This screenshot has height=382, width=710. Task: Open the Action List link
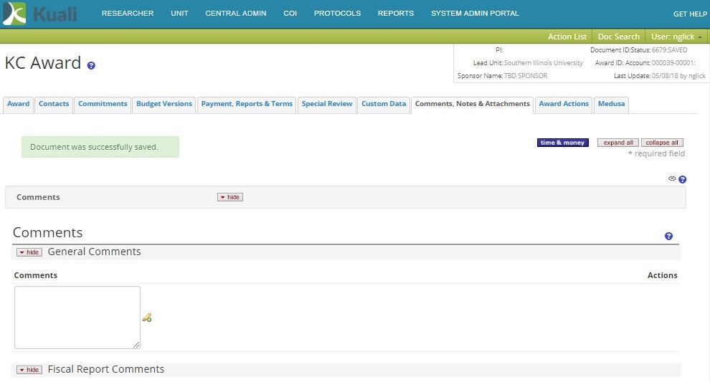point(567,37)
